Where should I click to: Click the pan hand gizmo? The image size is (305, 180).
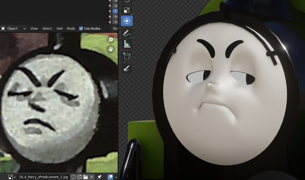[x=111, y=49]
